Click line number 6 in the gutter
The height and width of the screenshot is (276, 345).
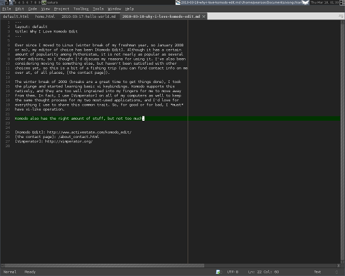9,45
